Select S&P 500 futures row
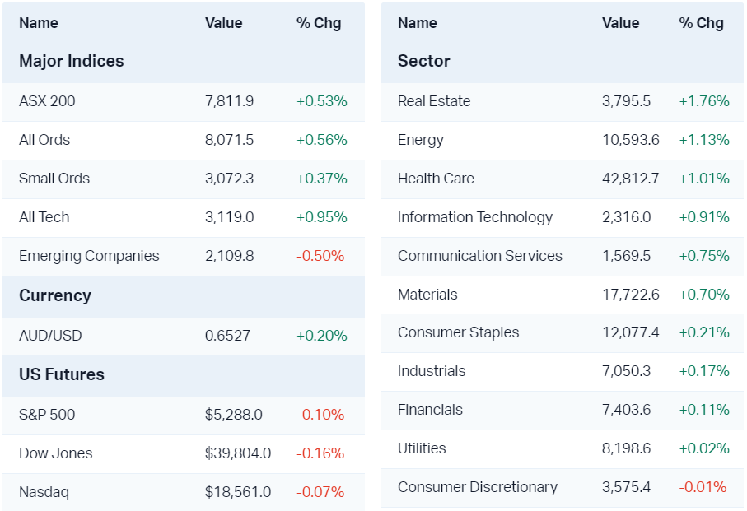The width and height of the screenshot is (747, 511). pyautogui.click(x=47, y=415)
